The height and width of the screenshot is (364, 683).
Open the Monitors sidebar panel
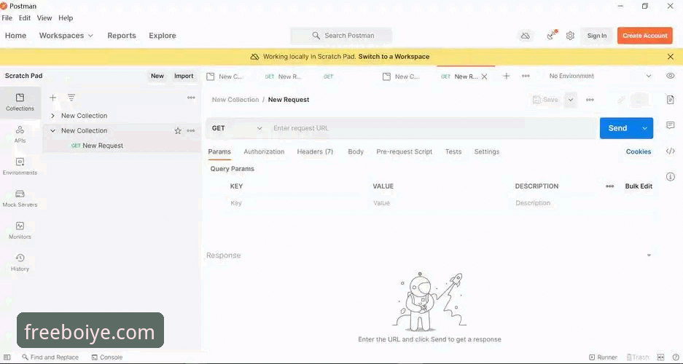pyautogui.click(x=20, y=231)
